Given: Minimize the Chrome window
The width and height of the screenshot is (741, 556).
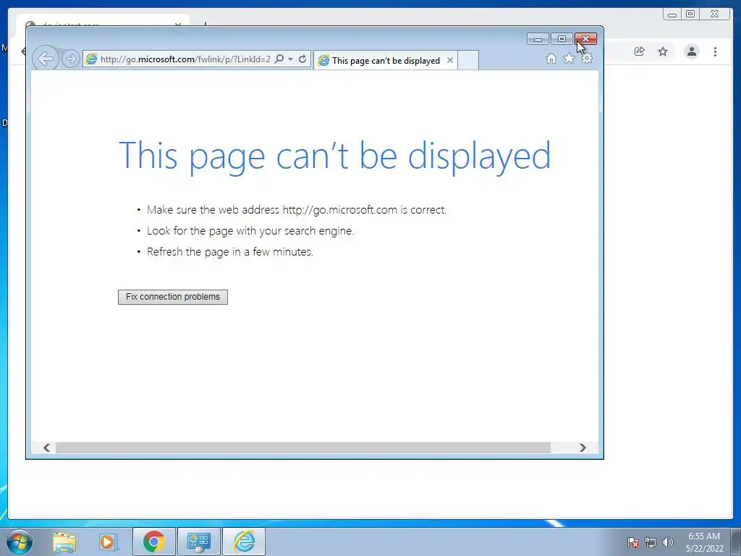Looking at the screenshot, I should pyautogui.click(x=672, y=14).
